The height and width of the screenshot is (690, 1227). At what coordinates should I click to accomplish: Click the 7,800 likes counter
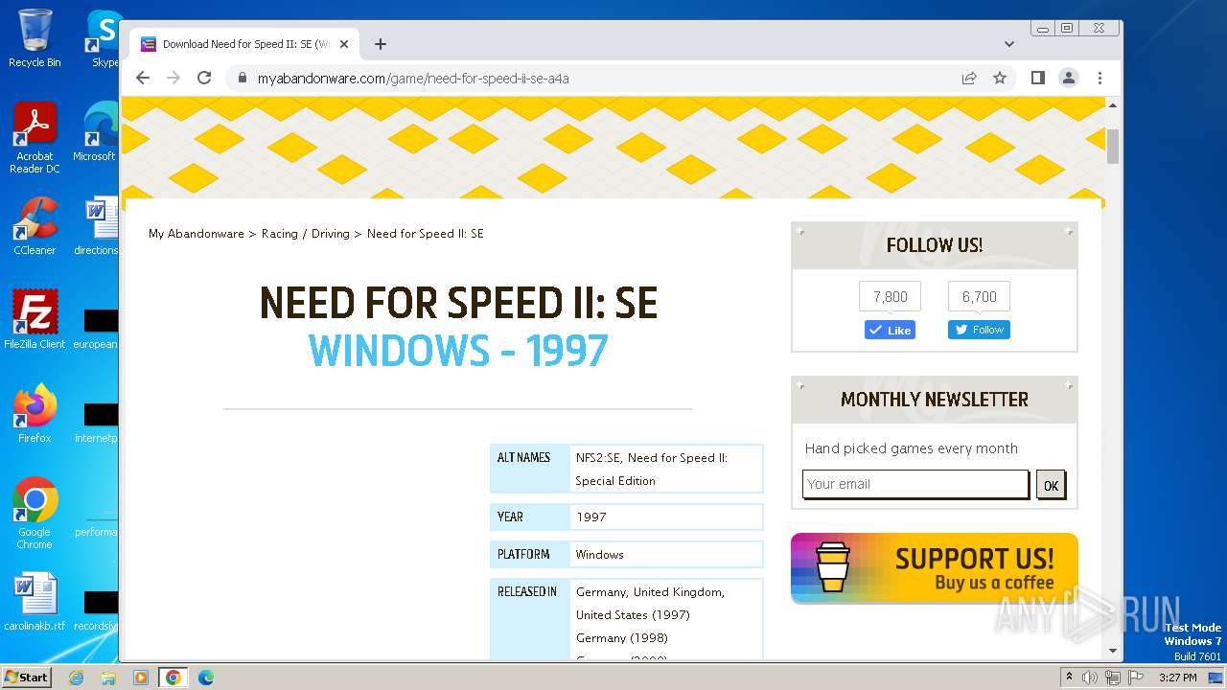pos(890,297)
